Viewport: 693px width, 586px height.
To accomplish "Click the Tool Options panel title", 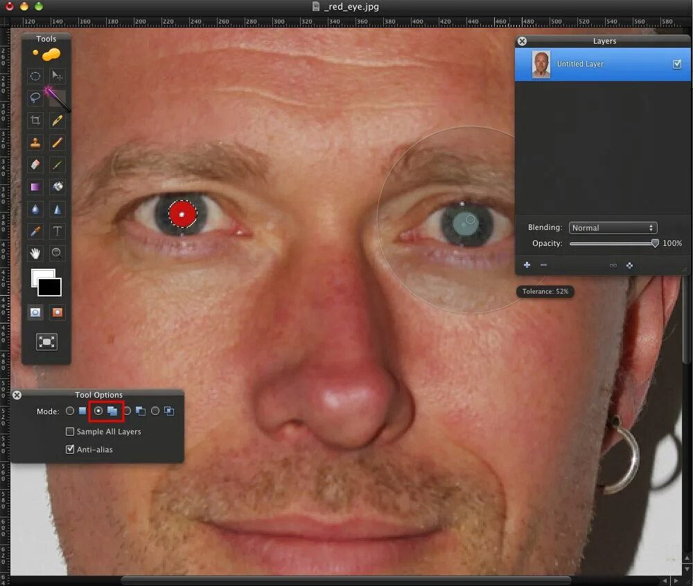I will click(x=98, y=395).
